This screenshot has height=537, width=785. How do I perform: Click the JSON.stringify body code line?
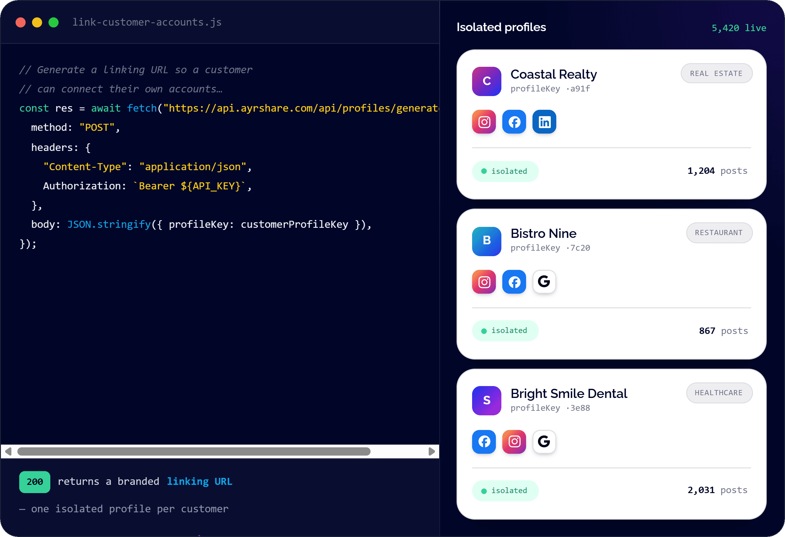click(x=201, y=225)
